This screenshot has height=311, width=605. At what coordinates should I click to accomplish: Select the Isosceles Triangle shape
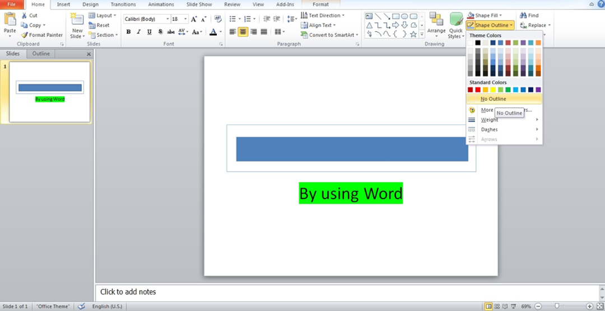coord(369,25)
